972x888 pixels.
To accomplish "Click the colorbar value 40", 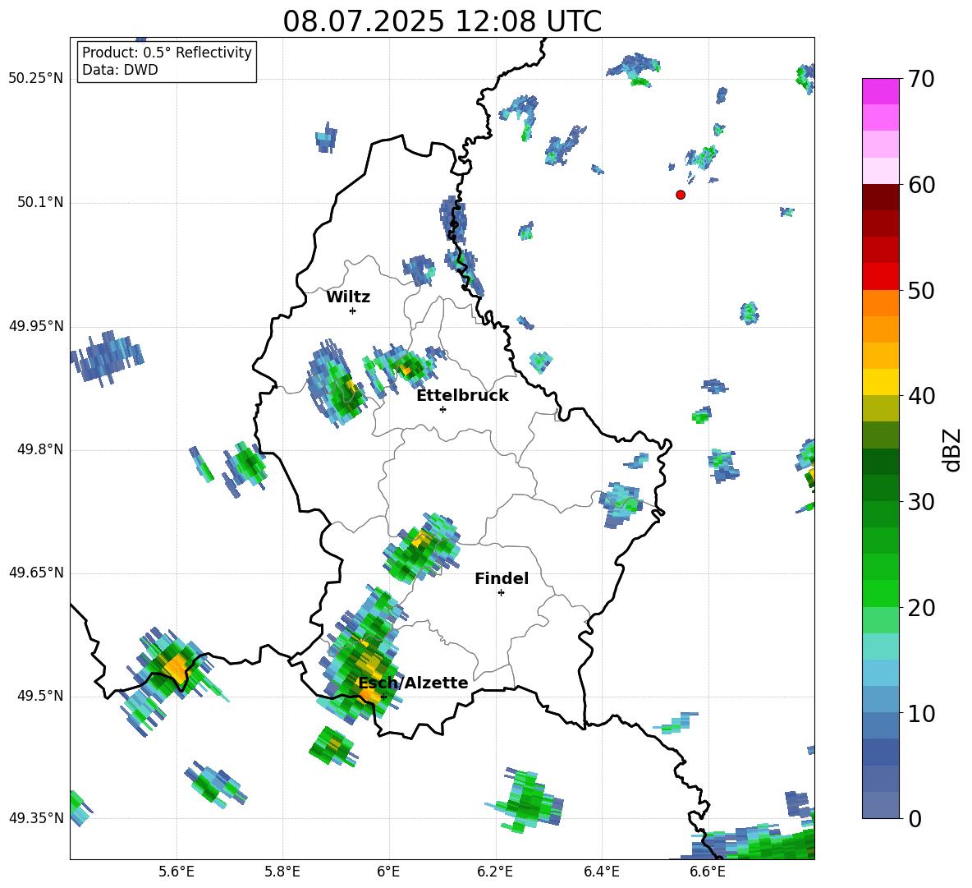I will [x=921, y=396].
